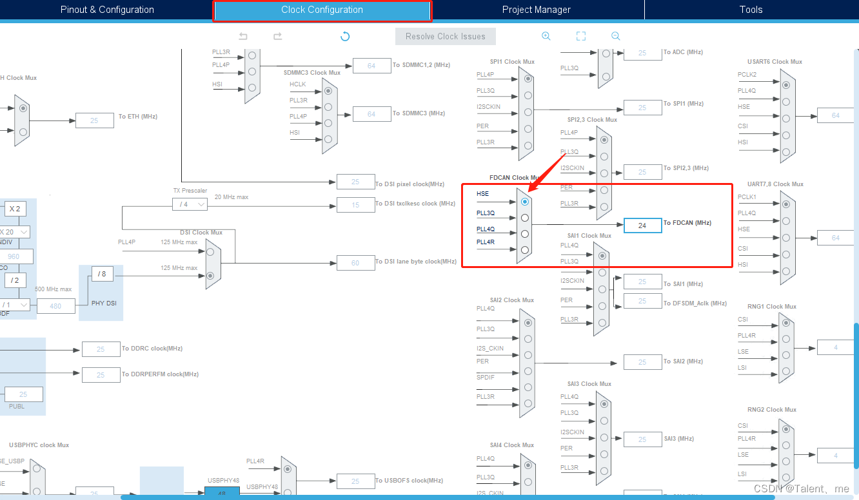Select PLL3Q in SPI1 Clock Mux
The height and width of the screenshot is (500, 859).
coord(529,95)
